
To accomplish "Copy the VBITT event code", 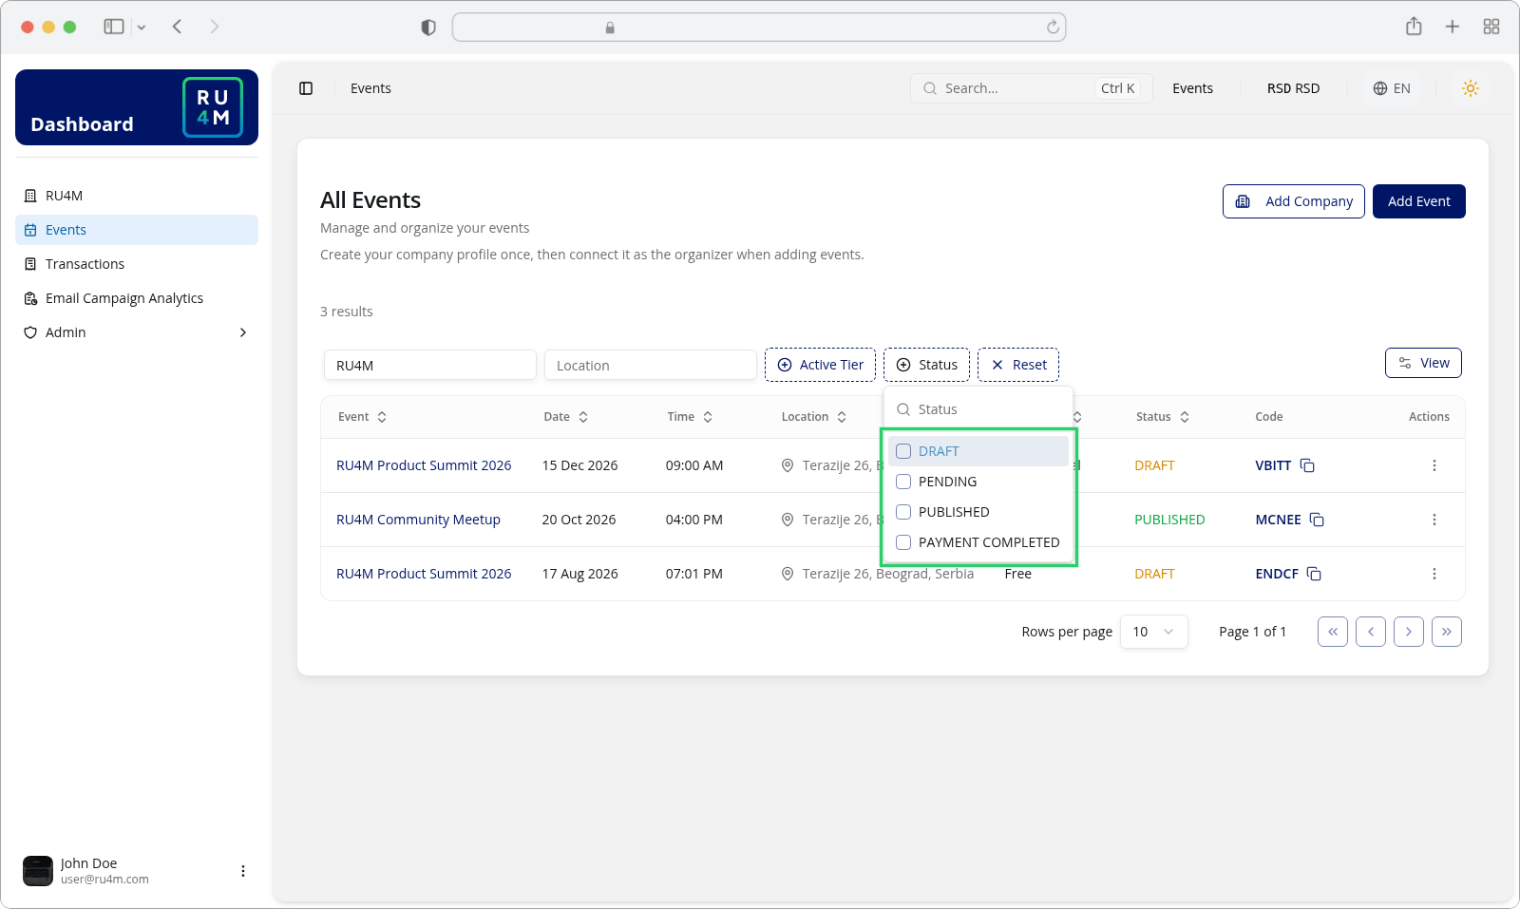I will [1307, 465].
